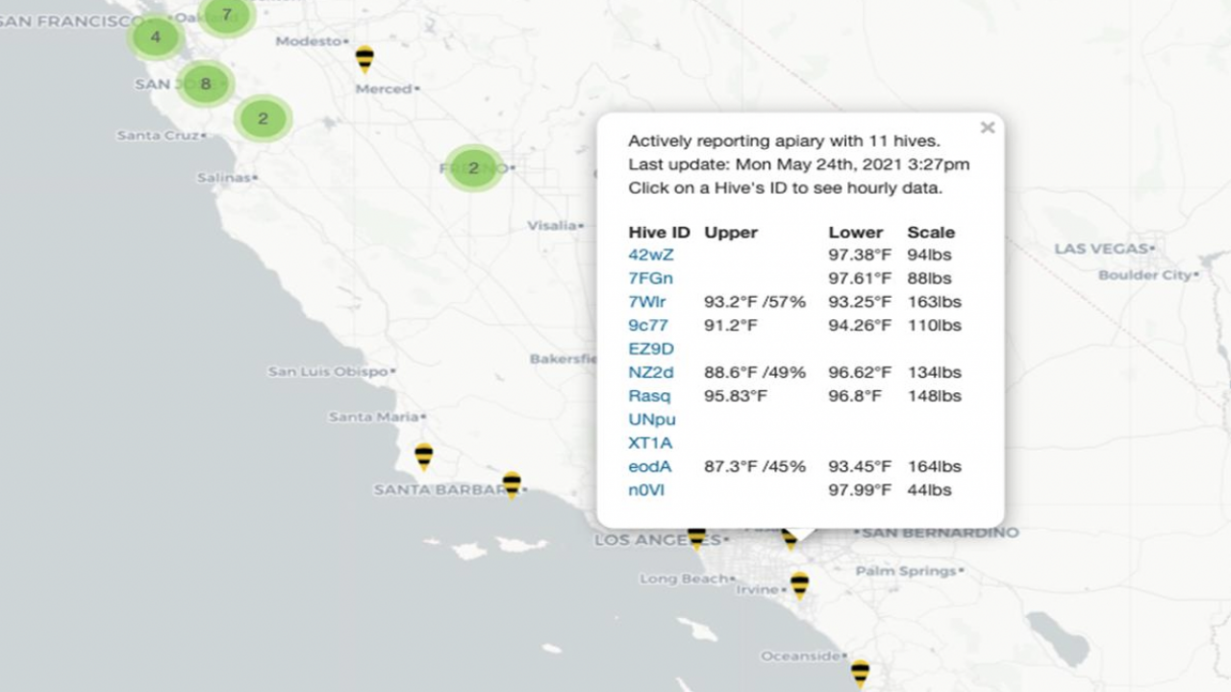This screenshot has height=692, width=1231.
Task: Open hourly data for hive NZ2d
Action: click(651, 373)
